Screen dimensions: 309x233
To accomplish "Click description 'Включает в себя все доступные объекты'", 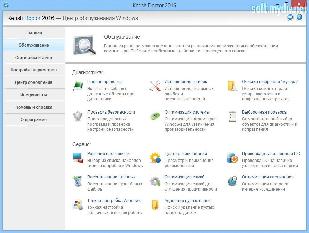I will [x=111, y=94].
